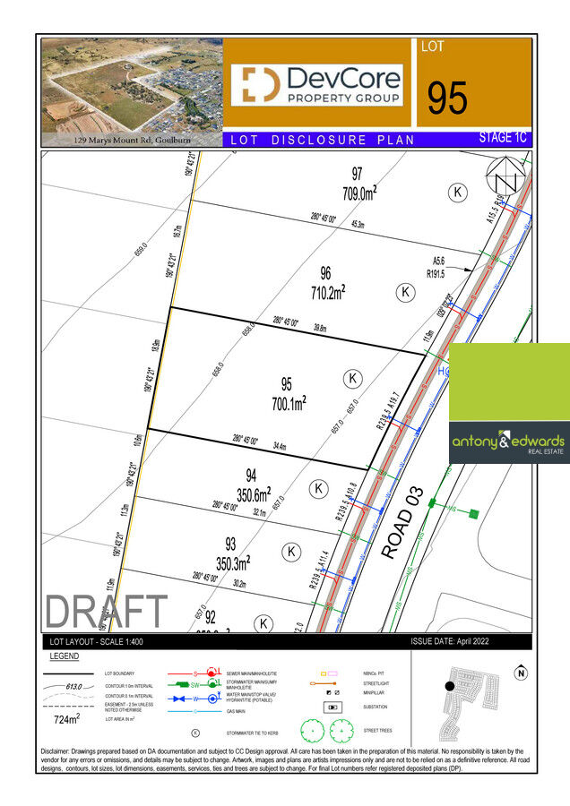The width and height of the screenshot is (570, 806).
Task: Click the LOT LAYOUT - SCALE 1:400 text
Action: [x=96, y=641]
